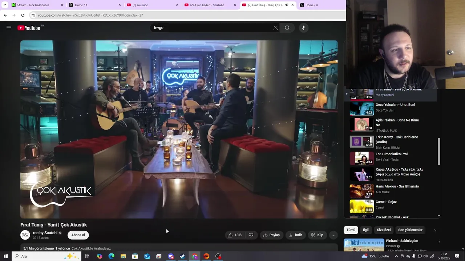Viewport: 465px width, 261px height.
Task: Open the volume control in system tray
Action: [425, 256]
